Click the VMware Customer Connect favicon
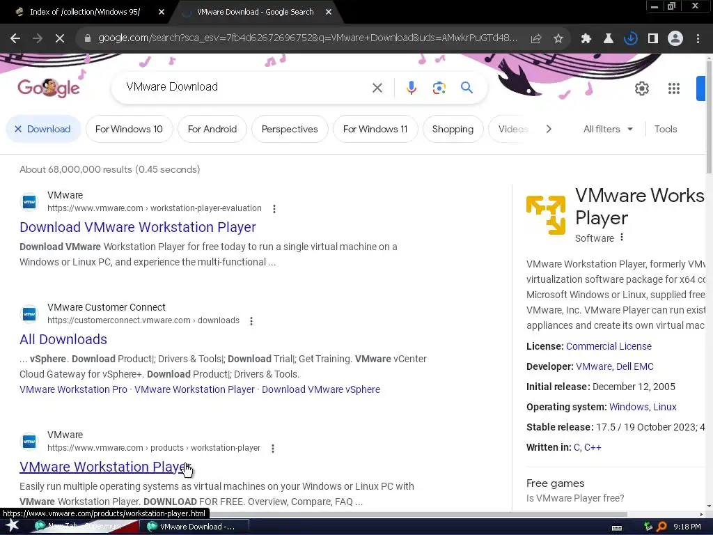 pos(29,314)
